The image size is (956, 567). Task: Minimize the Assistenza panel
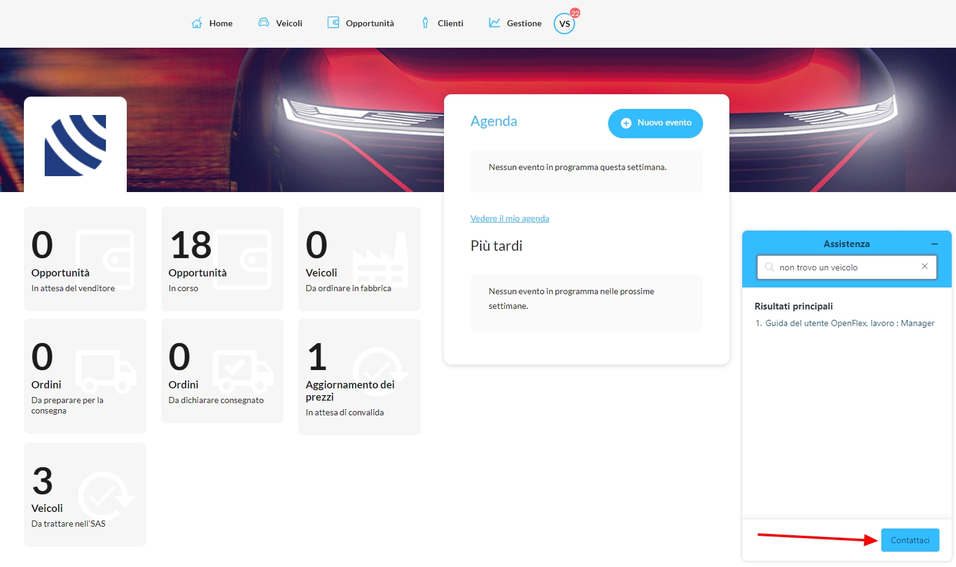(x=935, y=243)
